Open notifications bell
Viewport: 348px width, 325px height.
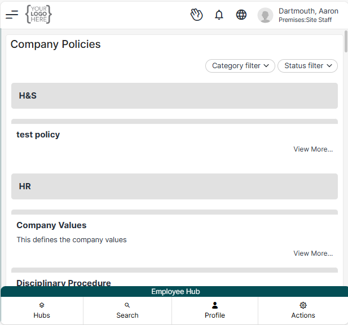pos(219,15)
